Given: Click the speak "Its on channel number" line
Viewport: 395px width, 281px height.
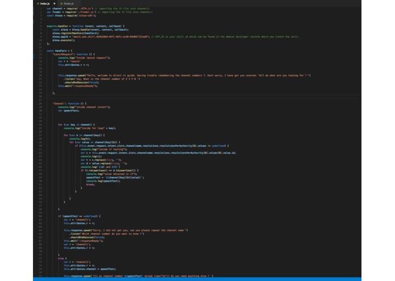Looking at the screenshot, I should tap(138, 276).
